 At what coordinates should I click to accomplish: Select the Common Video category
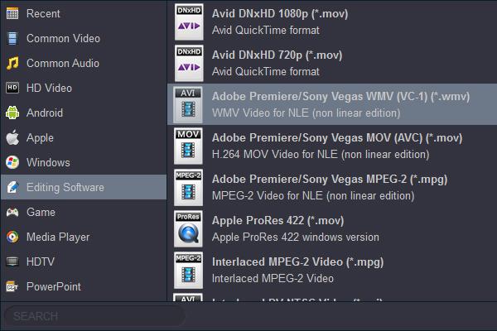click(84, 38)
